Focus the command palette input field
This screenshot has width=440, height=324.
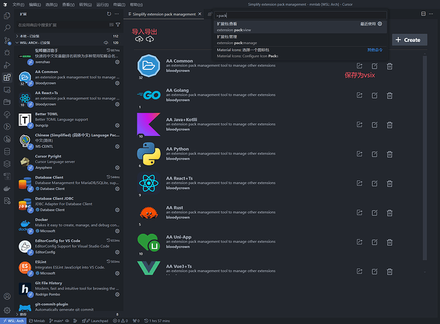(x=300, y=16)
